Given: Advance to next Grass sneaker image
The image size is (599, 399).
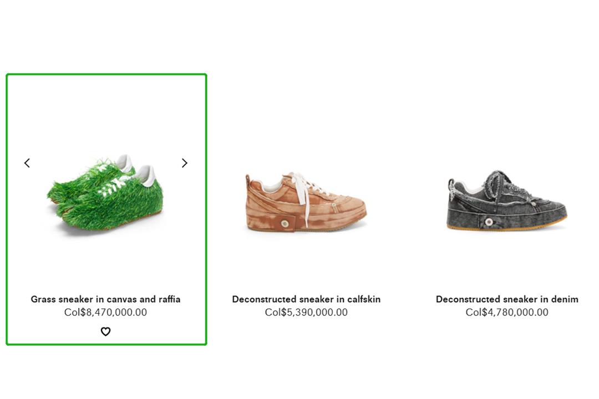Looking at the screenshot, I should pyautogui.click(x=185, y=163).
